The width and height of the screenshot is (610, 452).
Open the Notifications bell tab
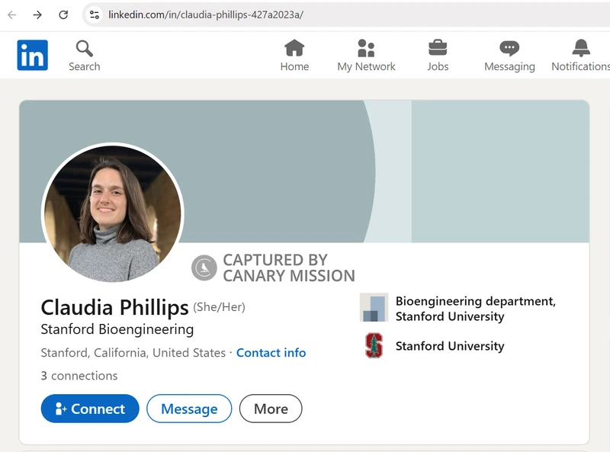pyautogui.click(x=581, y=56)
